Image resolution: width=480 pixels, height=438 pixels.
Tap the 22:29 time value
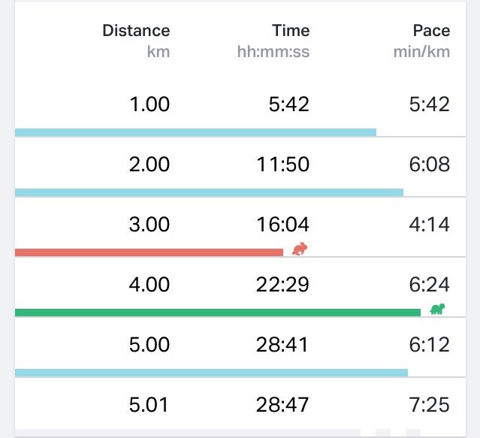pyautogui.click(x=282, y=284)
